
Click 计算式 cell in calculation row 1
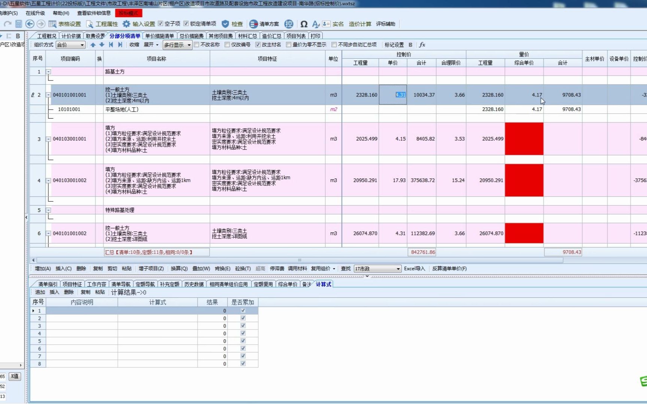[x=158, y=310]
